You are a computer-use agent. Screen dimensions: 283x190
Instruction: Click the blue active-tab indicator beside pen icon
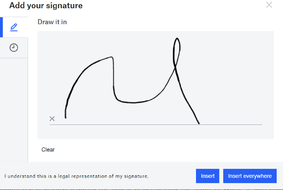(x=1, y=27)
